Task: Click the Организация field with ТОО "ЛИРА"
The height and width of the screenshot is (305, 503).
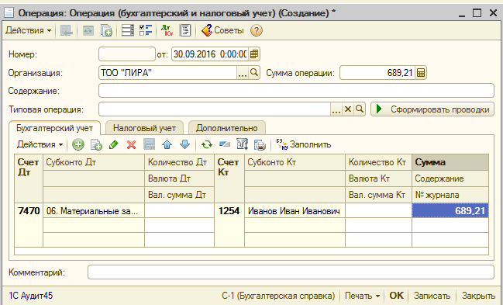Action: pos(167,73)
